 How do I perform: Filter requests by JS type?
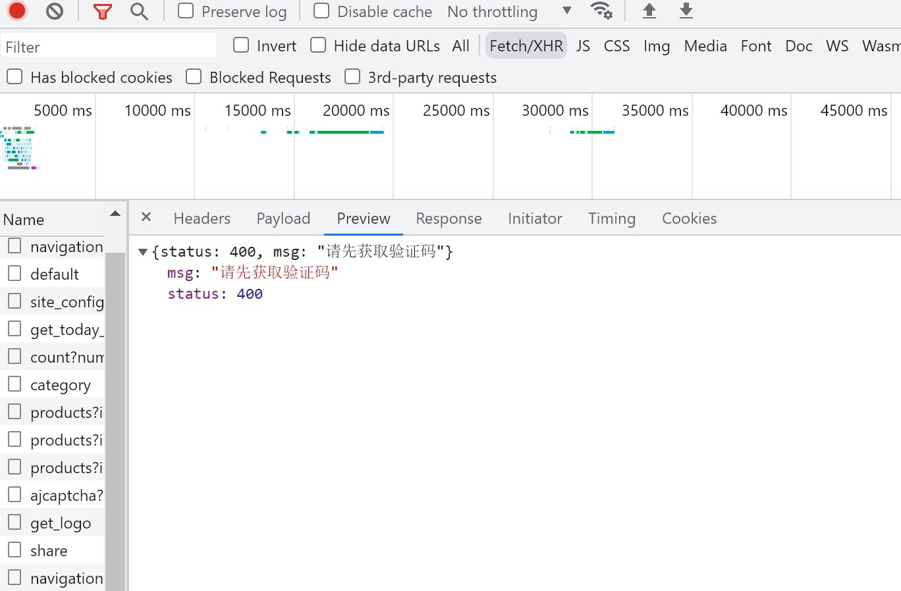[x=583, y=46]
